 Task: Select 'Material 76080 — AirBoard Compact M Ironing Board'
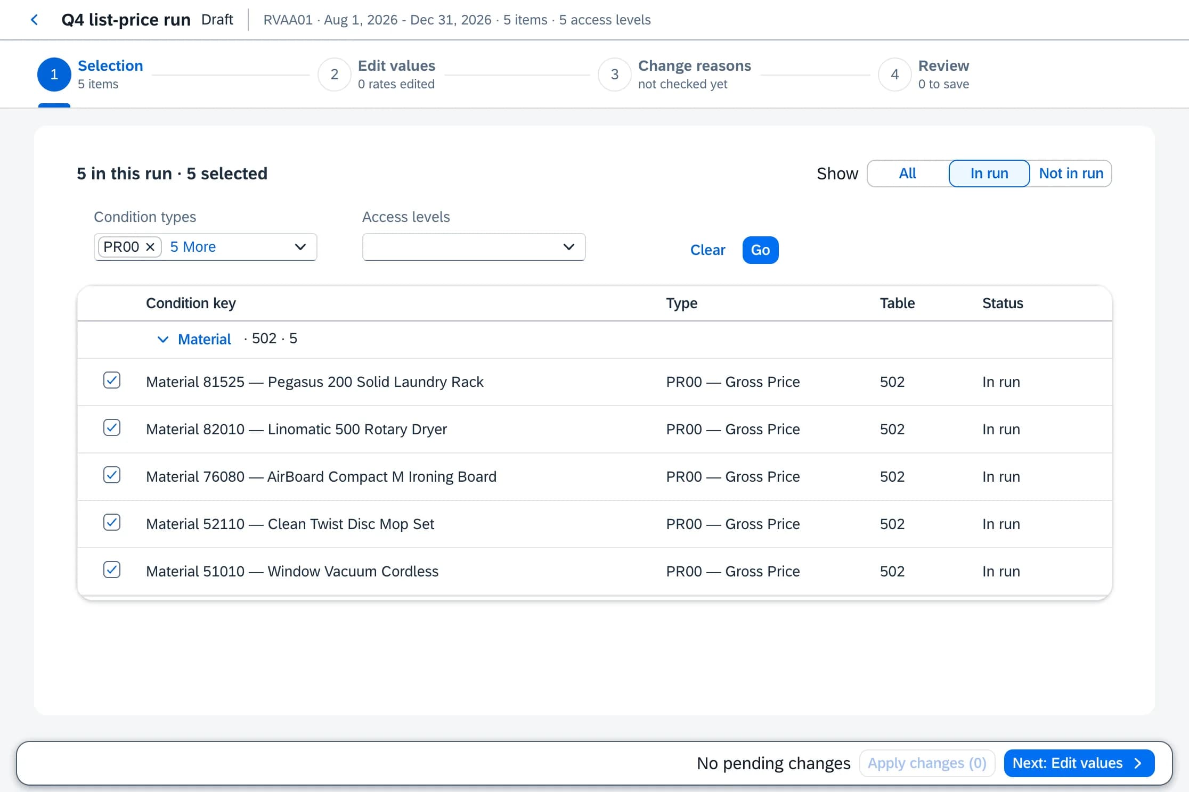point(321,476)
